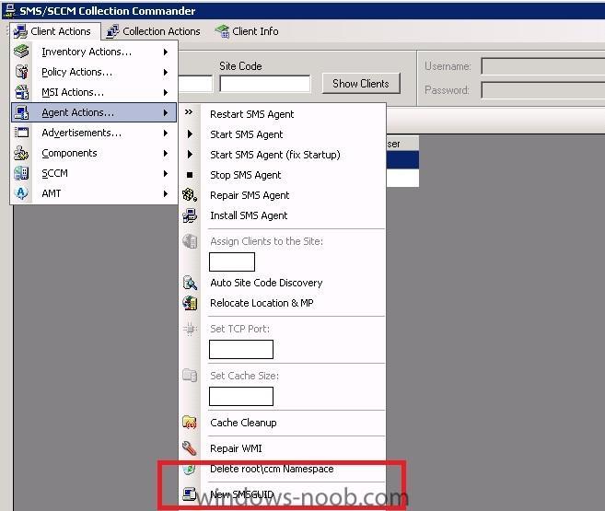This screenshot has height=511, width=605.
Task: Click the Stop SMS Agent square icon
Action: pyautogui.click(x=190, y=175)
